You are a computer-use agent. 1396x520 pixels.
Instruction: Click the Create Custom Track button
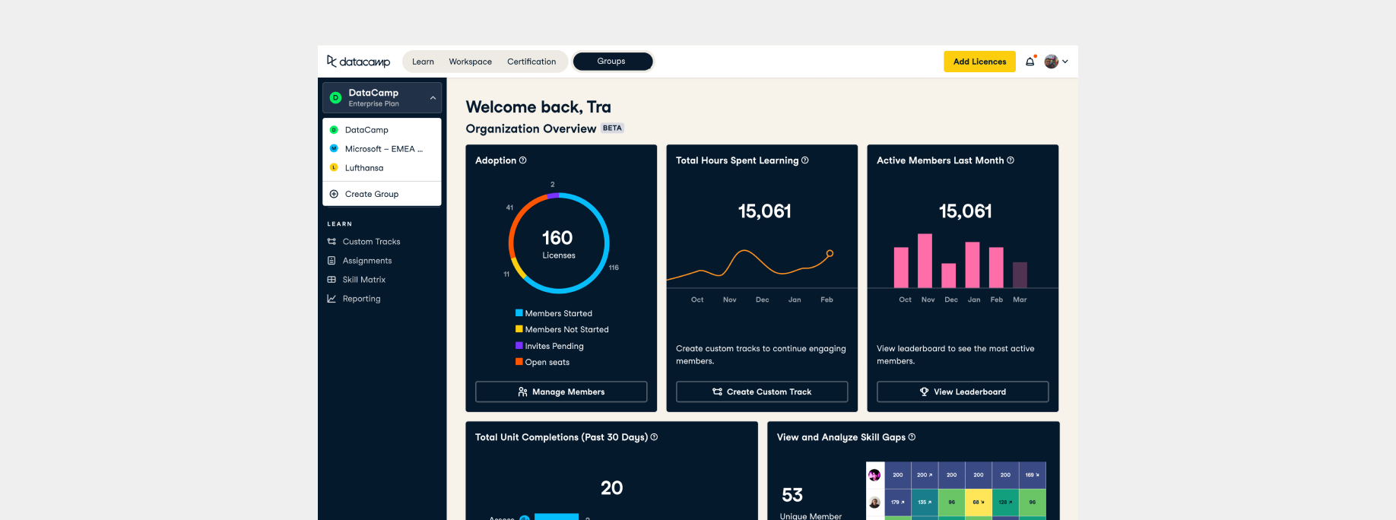(x=762, y=392)
